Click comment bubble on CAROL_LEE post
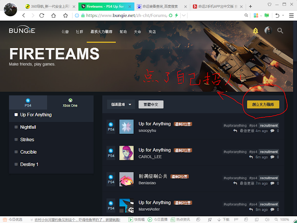 (272, 157)
